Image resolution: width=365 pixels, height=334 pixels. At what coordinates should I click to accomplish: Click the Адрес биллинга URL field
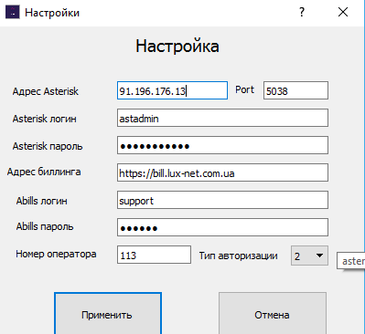222,172
